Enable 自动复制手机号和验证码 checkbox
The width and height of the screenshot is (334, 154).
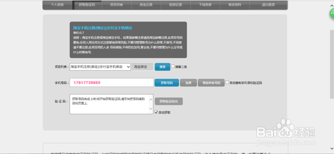[227, 82]
